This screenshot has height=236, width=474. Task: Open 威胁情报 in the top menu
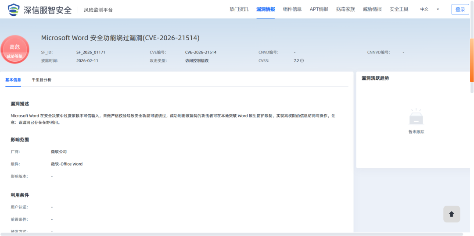tap(372, 9)
